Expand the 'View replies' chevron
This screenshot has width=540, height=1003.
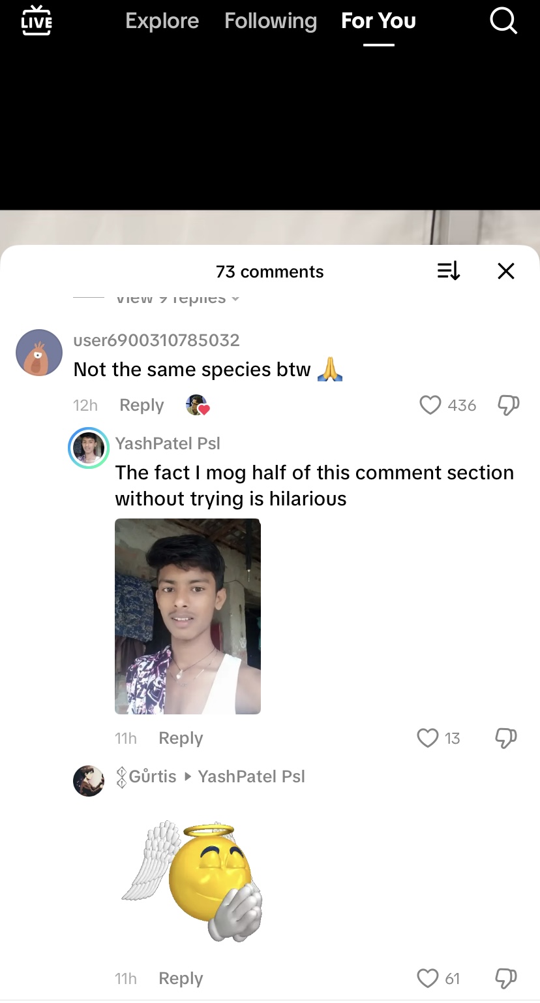point(235,299)
